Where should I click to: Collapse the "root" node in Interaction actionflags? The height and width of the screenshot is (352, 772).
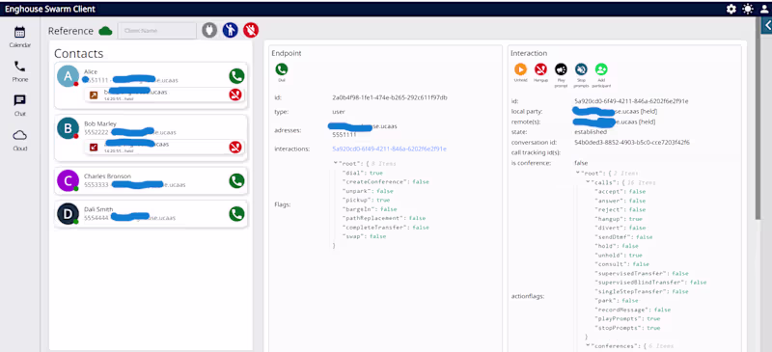(x=578, y=174)
